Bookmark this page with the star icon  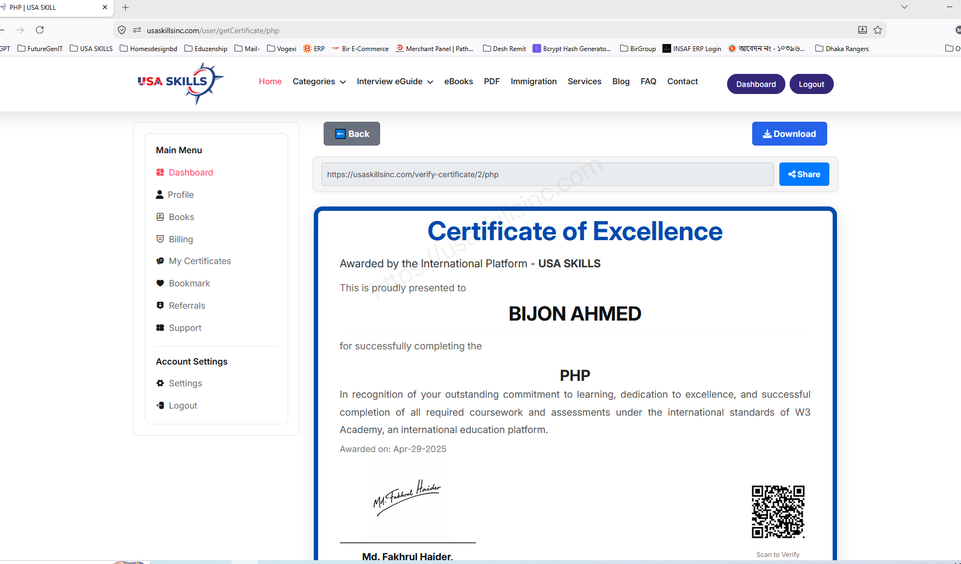click(x=878, y=30)
